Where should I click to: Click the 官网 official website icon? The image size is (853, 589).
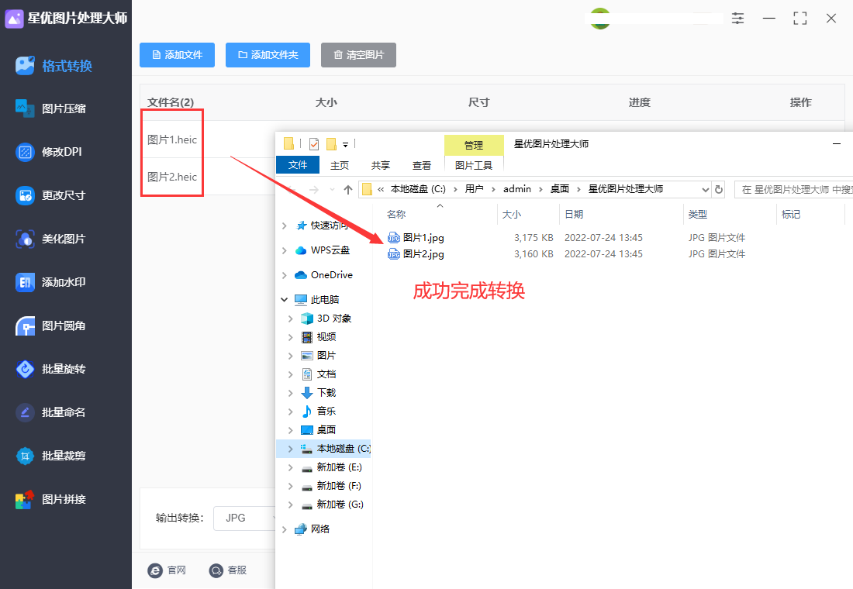tap(155, 570)
